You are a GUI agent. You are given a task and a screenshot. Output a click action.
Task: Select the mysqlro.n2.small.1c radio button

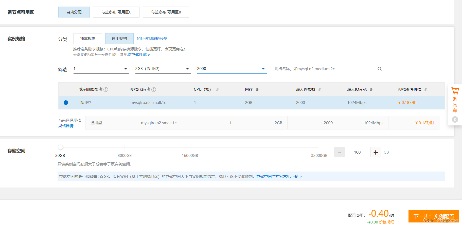[x=66, y=103]
